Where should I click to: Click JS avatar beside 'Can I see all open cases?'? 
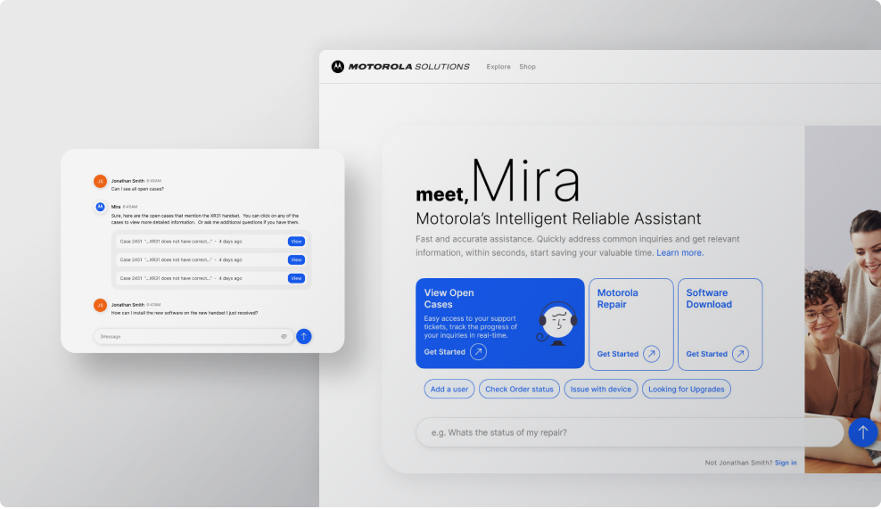[x=100, y=182]
